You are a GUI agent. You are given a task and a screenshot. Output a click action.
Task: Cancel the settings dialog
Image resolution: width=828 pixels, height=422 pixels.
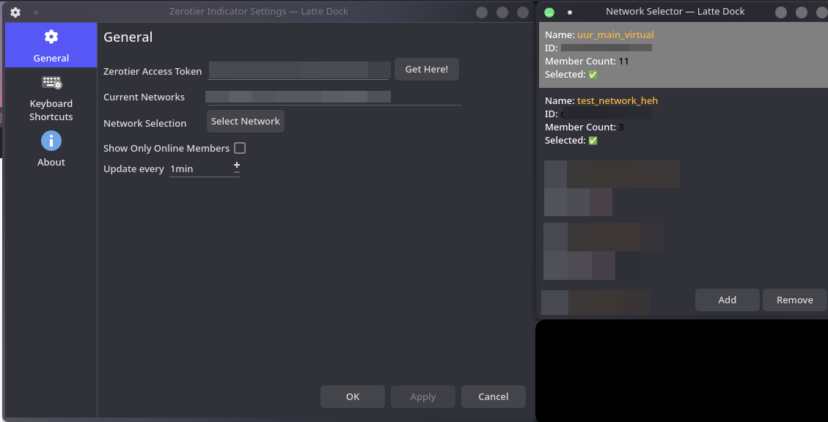tap(494, 396)
